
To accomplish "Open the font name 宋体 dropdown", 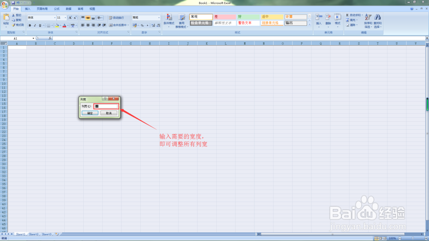I will pyautogui.click(x=55, y=18).
